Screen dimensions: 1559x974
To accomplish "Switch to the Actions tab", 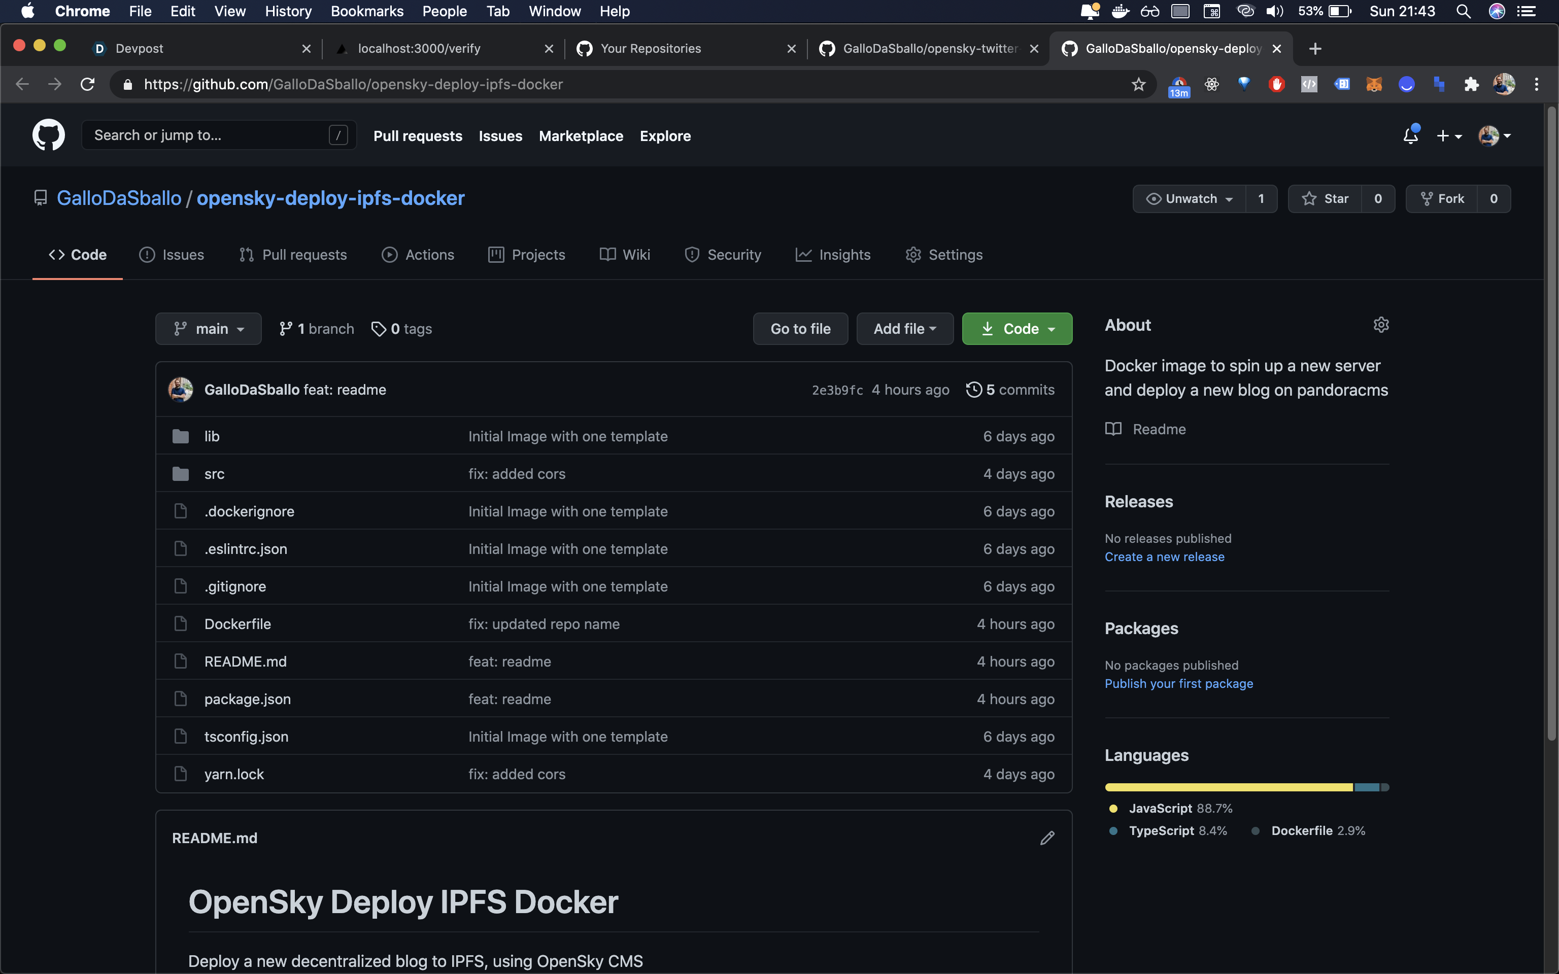I will pyautogui.click(x=418, y=255).
